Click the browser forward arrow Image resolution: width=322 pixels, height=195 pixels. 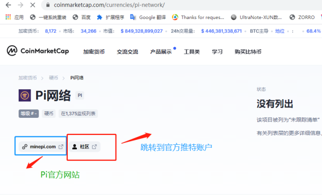[21, 5]
